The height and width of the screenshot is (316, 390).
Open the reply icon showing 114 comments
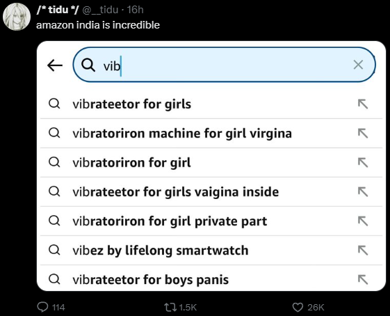coord(42,307)
